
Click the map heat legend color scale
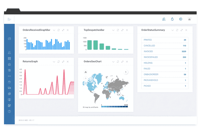point(115,107)
